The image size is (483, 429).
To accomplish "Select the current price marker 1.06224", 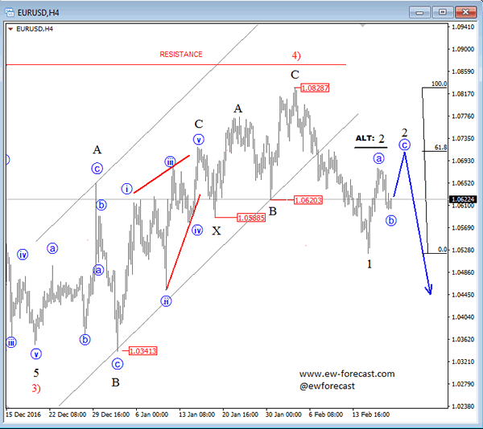I will [463, 199].
